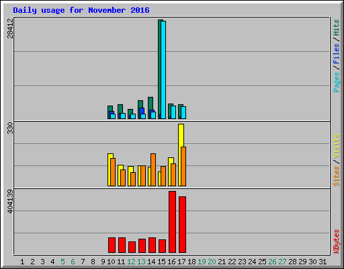Viewport: 344px width, 269px height.
Task: Click green day 26 on the x-axis
Action: pyautogui.click(x=272, y=262)
